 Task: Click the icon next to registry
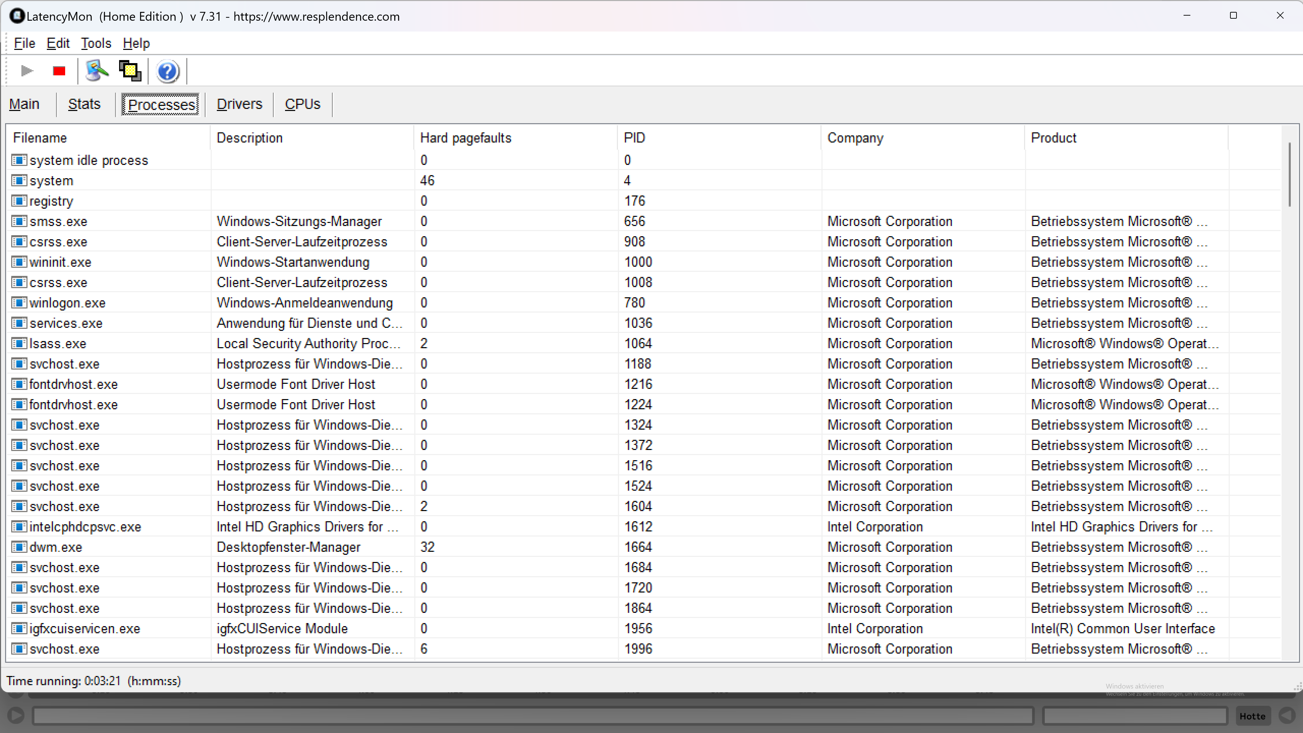click(19, 201)
